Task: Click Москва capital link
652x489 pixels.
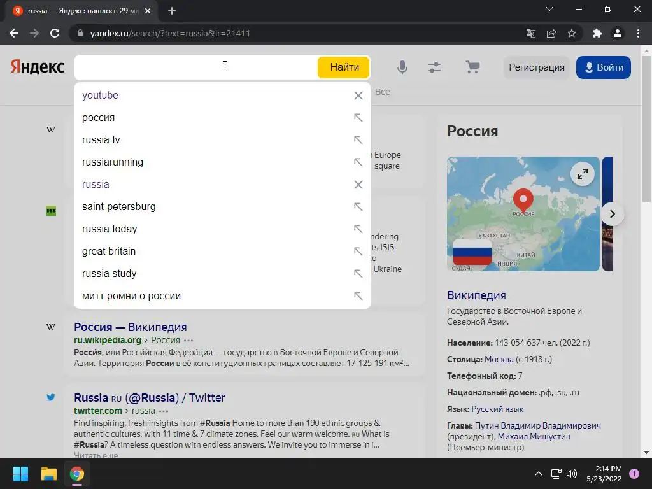Action: (x=499, y=359)
